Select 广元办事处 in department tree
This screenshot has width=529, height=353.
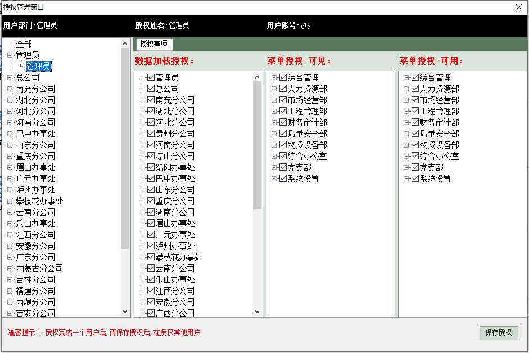coord(35,178)
